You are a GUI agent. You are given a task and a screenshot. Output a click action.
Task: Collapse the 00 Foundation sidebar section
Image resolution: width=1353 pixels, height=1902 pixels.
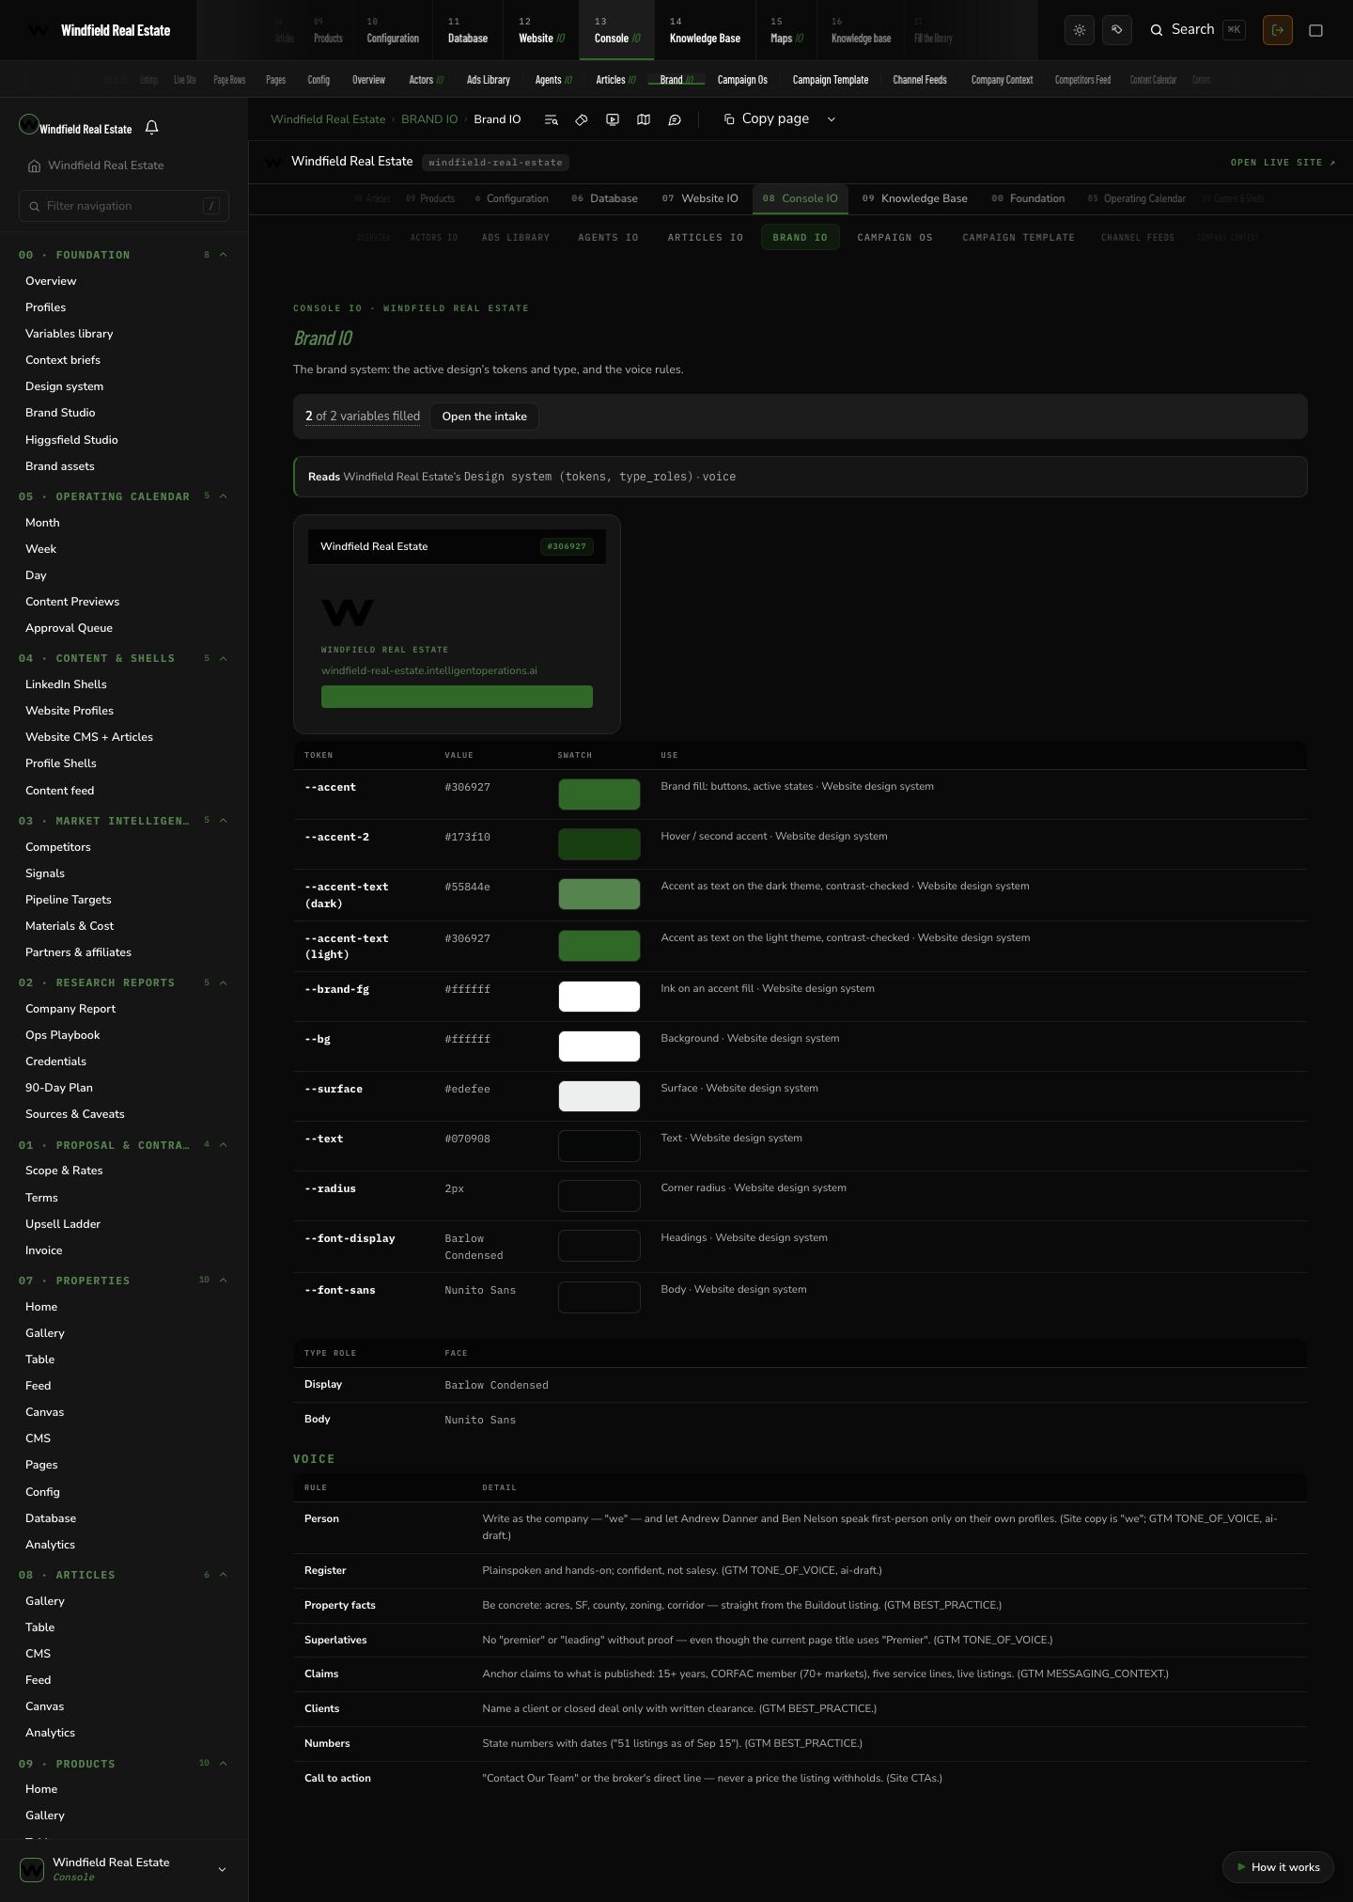click(x=224, y=255)
